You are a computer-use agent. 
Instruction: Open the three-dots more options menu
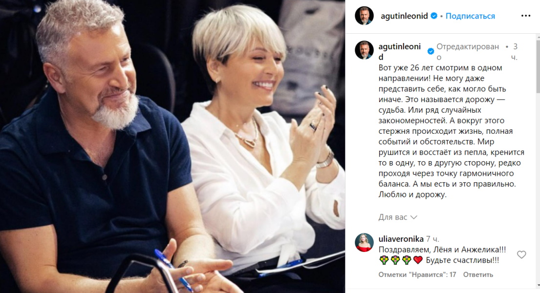[x=525, y=16]
